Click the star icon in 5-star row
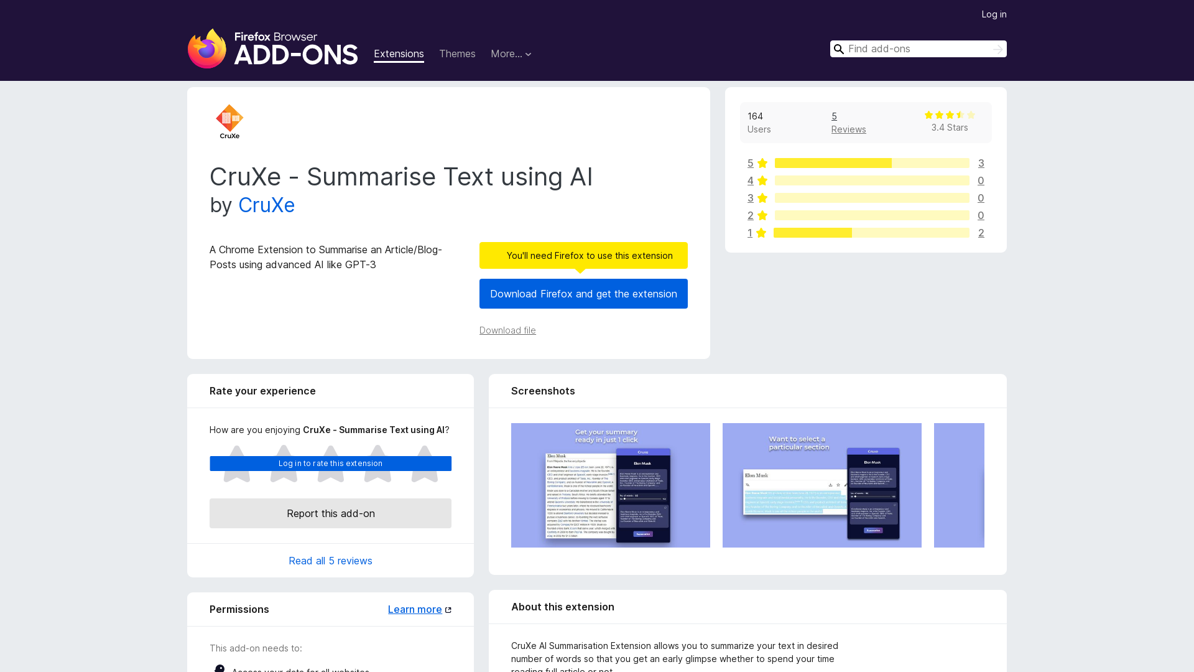 [762, 163]
